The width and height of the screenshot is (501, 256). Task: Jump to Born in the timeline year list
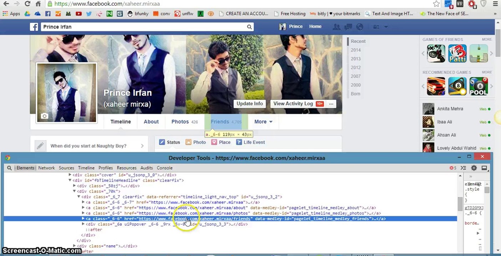pyautogui.click(x=355, y=94)
